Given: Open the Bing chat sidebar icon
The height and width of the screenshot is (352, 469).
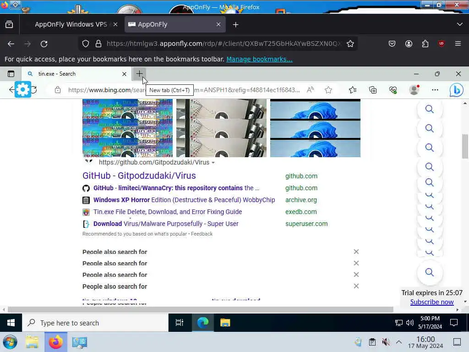Looking at the screenshot, I should pos(457,90).
